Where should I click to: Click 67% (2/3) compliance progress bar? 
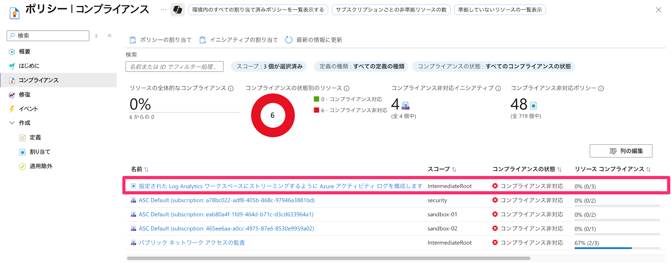point(617,248)
